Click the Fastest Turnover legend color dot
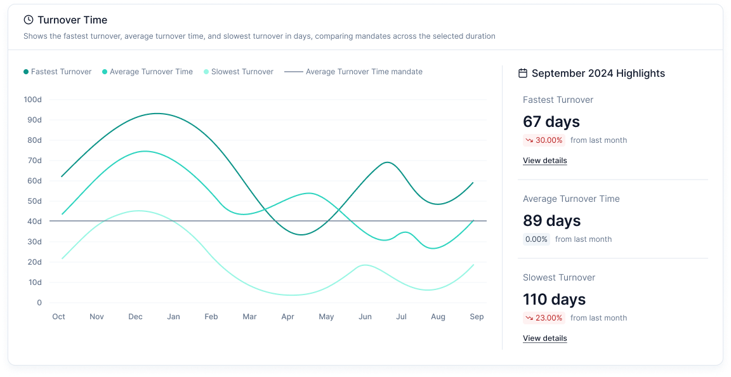Image resolution: width=731 pixels, height=377 pixels. [x=26, y=72]
